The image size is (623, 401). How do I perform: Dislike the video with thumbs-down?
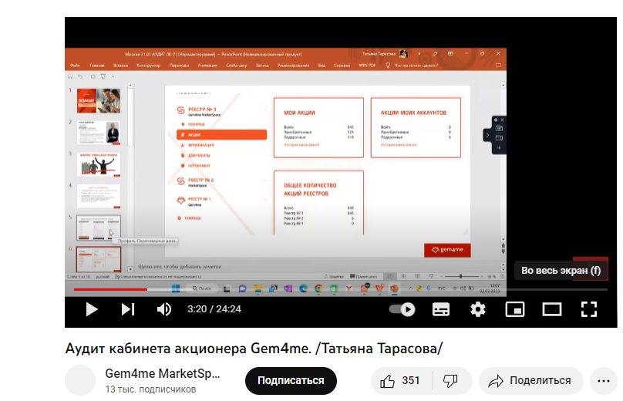[450, 381]
